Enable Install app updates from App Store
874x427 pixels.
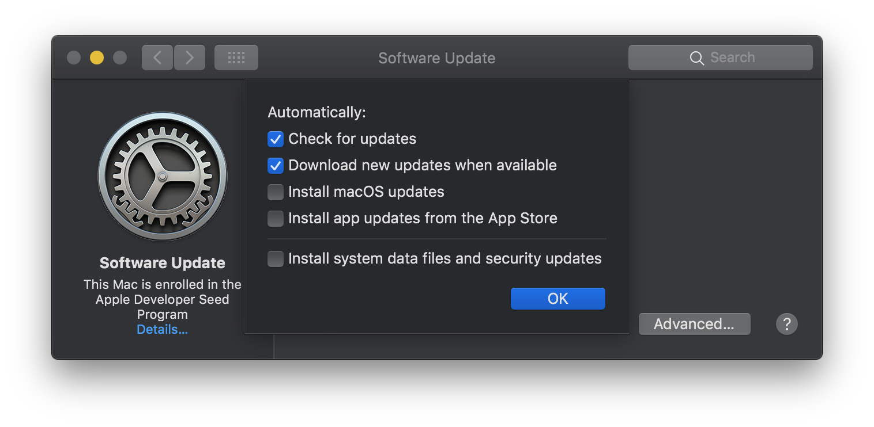276,218
